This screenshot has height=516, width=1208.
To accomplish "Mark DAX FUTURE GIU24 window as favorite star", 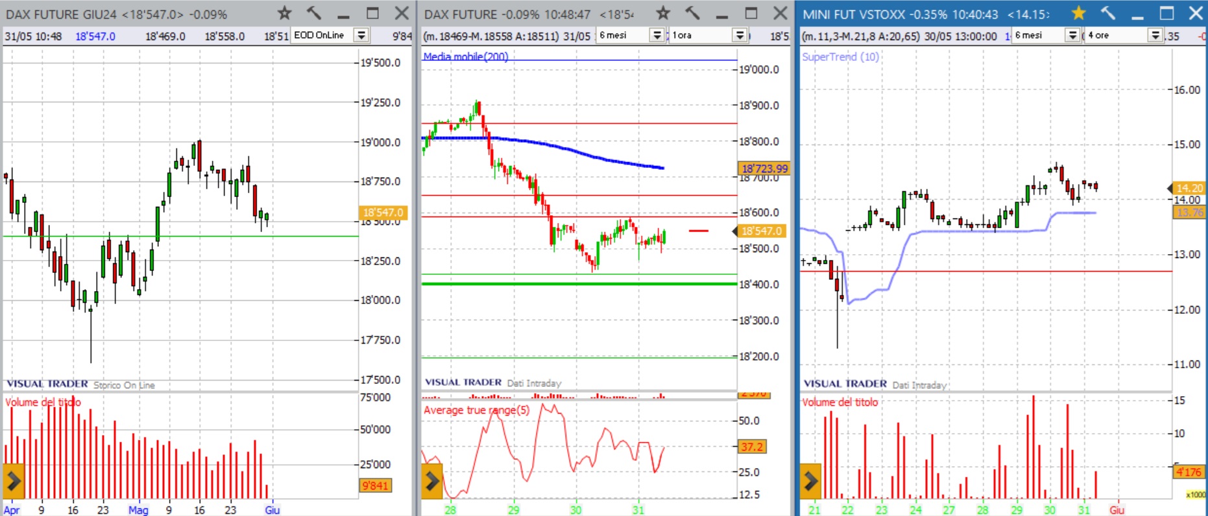I will tap(284, 13).
